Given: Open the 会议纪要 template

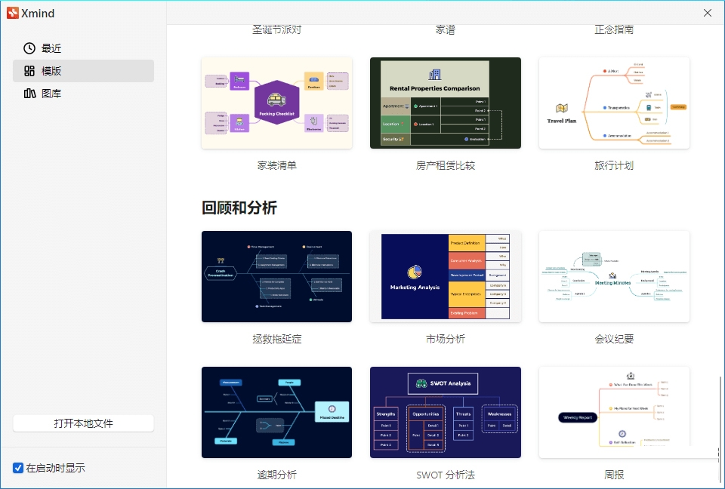Looking at the screenshot, I should point(613,276).
